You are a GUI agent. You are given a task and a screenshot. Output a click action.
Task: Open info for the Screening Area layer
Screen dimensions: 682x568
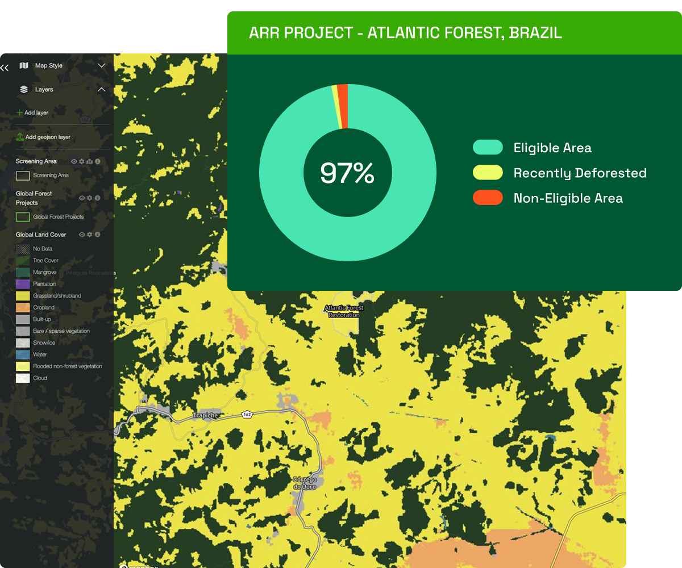98,162
